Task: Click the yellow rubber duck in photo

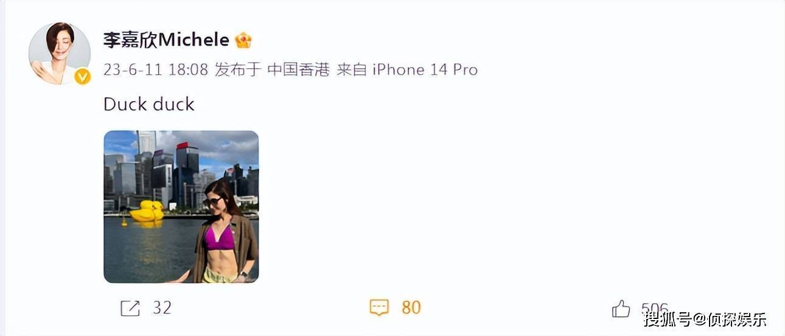Action: click(147, 211)
